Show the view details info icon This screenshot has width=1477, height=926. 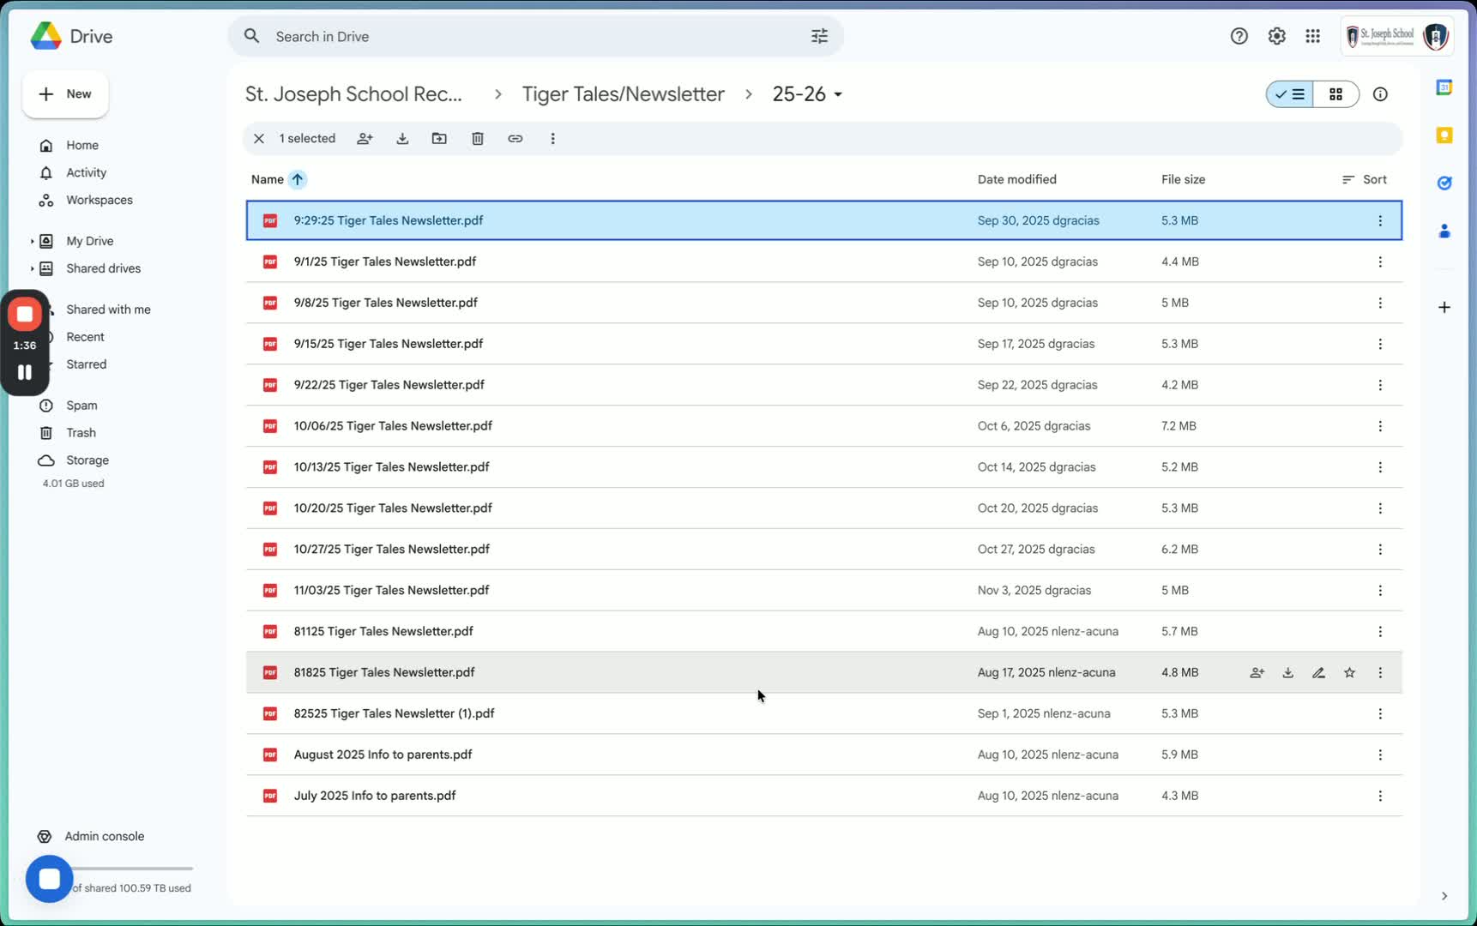[1380, 94]
